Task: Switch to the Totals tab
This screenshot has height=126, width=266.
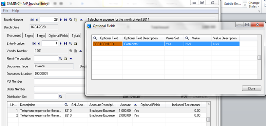Action: click(76, 36)
